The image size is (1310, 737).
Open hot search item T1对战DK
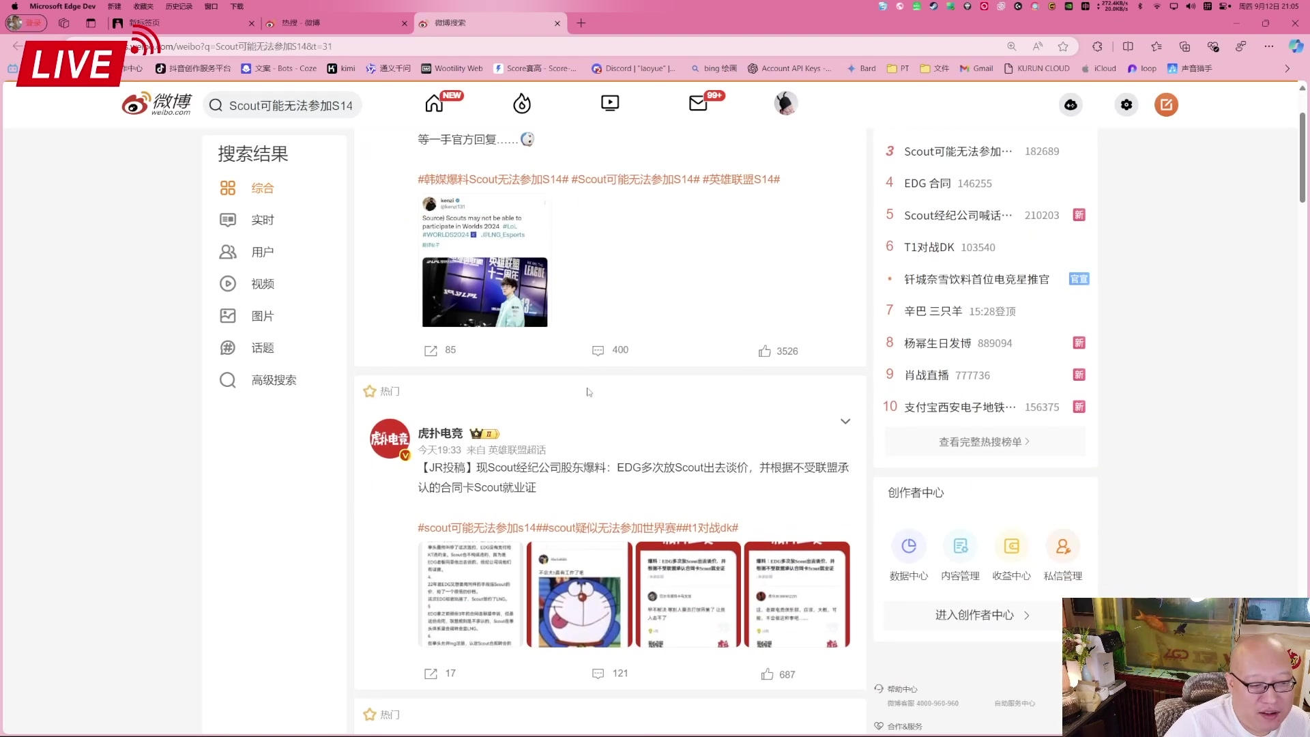tap(929, 247)
